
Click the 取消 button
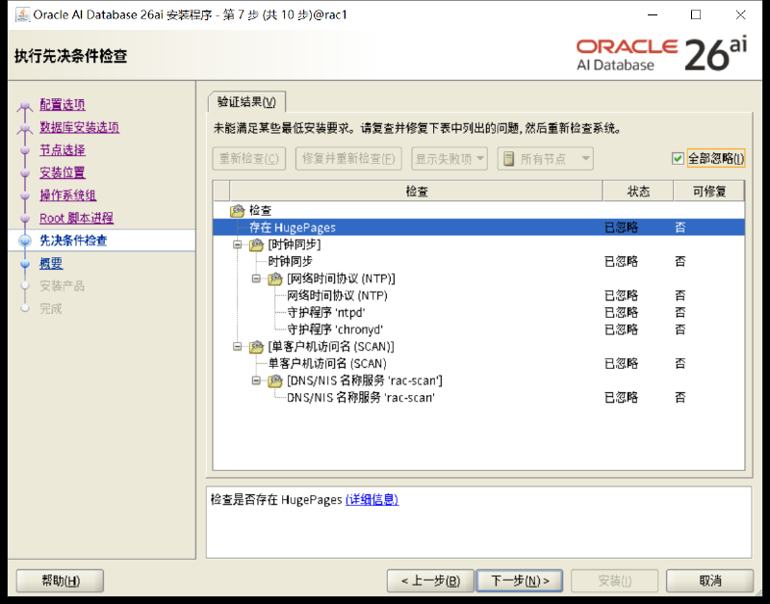point(709,581)
